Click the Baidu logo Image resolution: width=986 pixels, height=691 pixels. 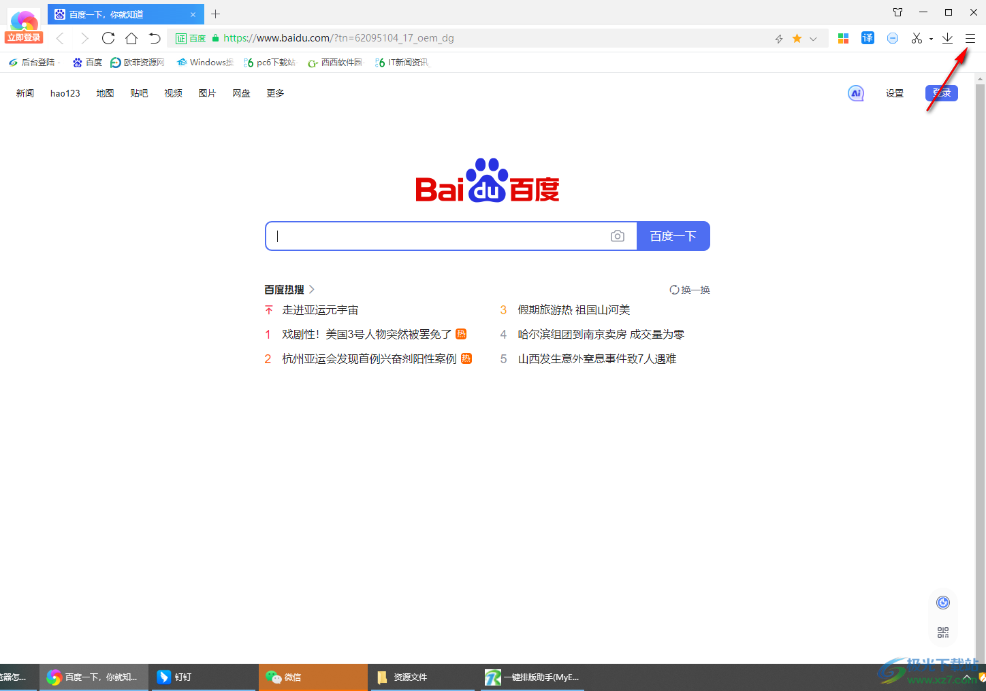488,181
